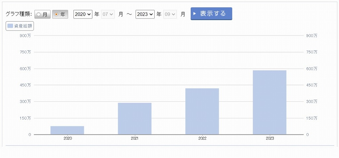This screenshot has height=158, width=339.
Task: Click the right axis 600万 label
Action: (312, 69)
